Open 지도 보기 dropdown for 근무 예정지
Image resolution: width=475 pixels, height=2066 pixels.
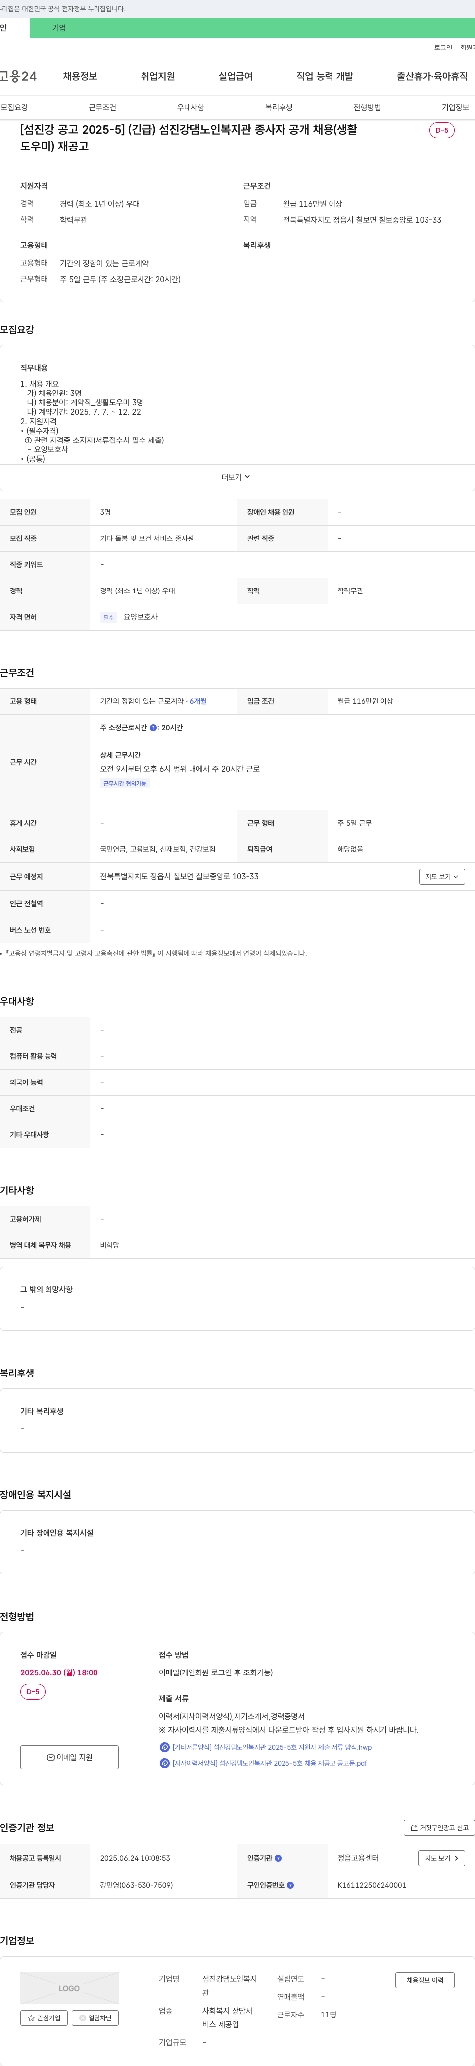click(442, 877)
